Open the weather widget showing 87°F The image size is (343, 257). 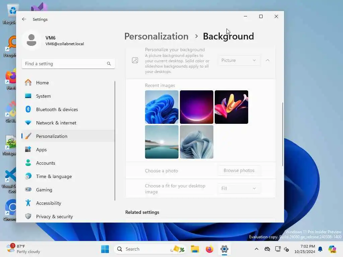point(23,249)
